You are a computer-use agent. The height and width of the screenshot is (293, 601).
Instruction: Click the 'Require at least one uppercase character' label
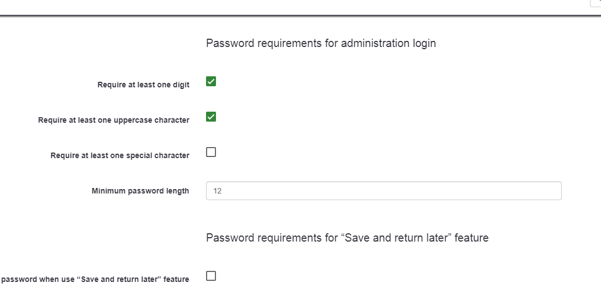113,120
